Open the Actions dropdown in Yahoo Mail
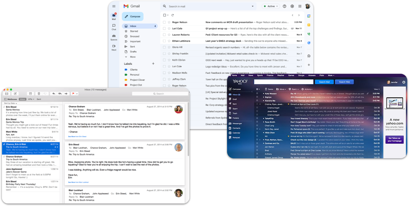 point(307,89)
